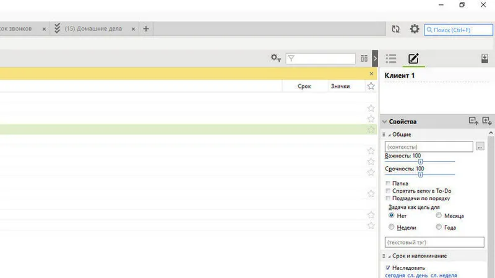Close the yellow notification bar
The width and height of the screenshot is (495, 278).
pyautogui.click(x=371, y=74)
